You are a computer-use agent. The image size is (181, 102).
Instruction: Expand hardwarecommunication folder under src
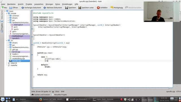click(x=8, y=47)
